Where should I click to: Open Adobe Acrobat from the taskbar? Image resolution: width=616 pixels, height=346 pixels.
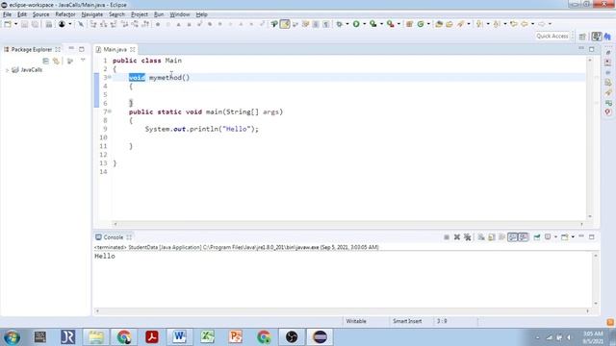tap(152, 337)
